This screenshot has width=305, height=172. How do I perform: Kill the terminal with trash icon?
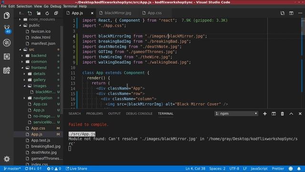click(x=282, y=114)
